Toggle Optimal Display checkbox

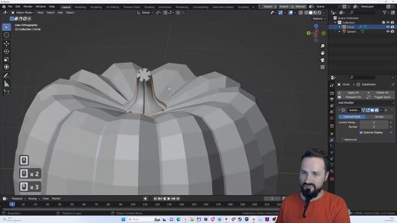point(361,133)
